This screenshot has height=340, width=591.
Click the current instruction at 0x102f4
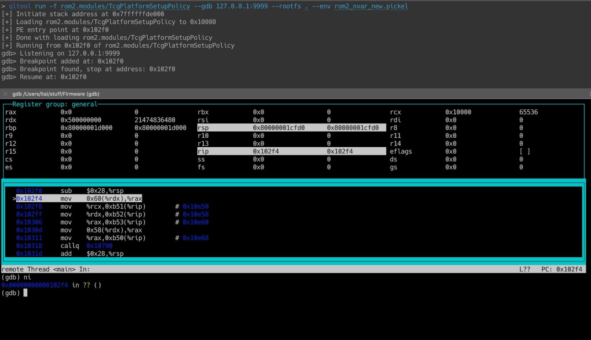[x=79, y=199]
